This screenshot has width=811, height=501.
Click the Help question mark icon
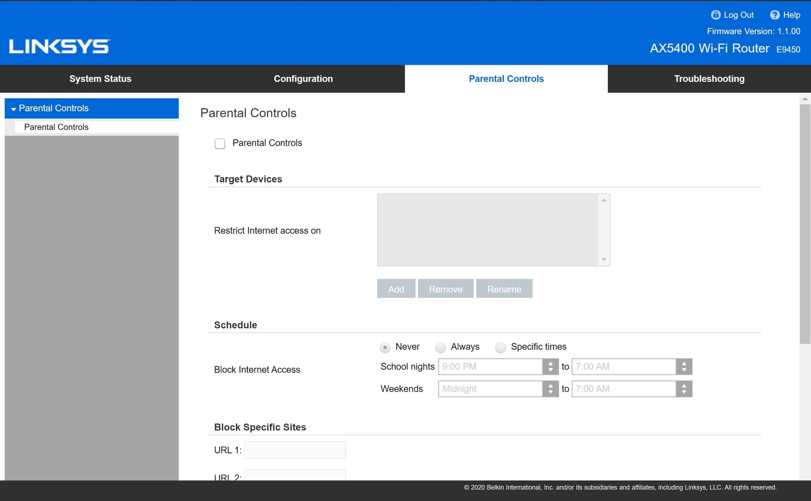775,15
